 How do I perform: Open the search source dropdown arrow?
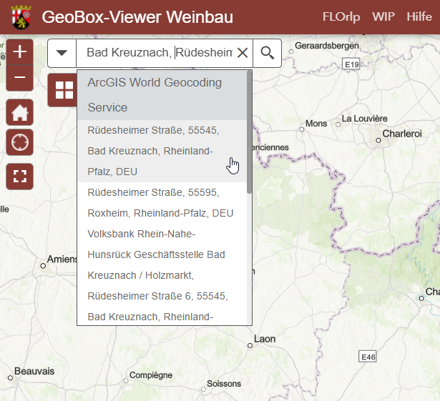tap(62, 53)
